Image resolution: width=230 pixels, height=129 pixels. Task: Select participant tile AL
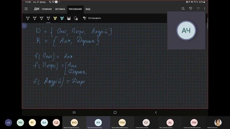pyautogui.click(x=170, y=123)
